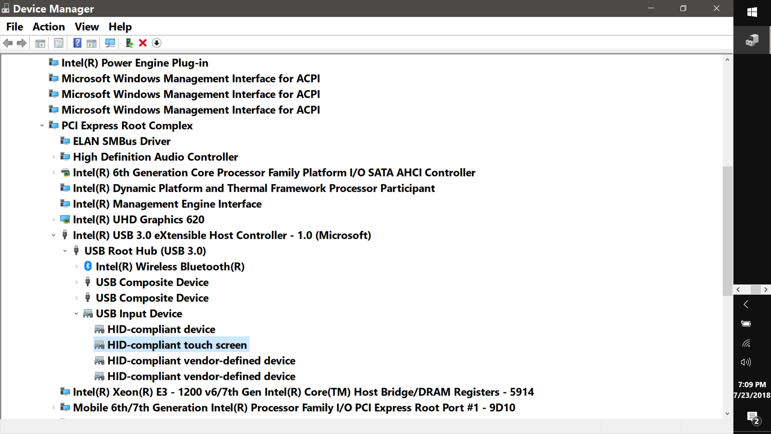Screen dimensions: 771x434
Task: Click the Back arrow in the toolbar
Action: (8, 43)
